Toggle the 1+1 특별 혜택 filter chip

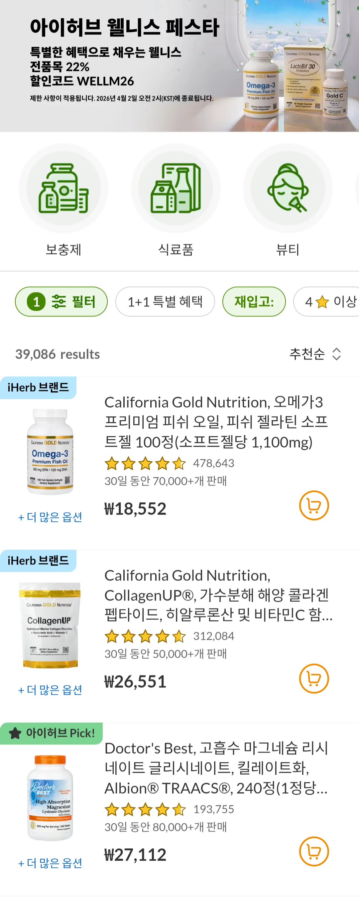(165, 301)
